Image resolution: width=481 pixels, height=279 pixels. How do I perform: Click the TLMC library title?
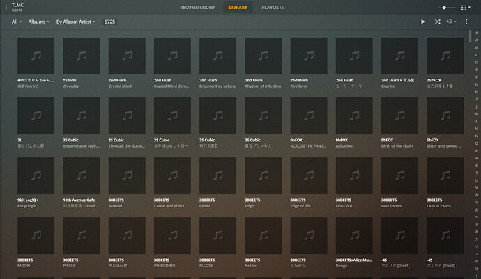(17, 5)
